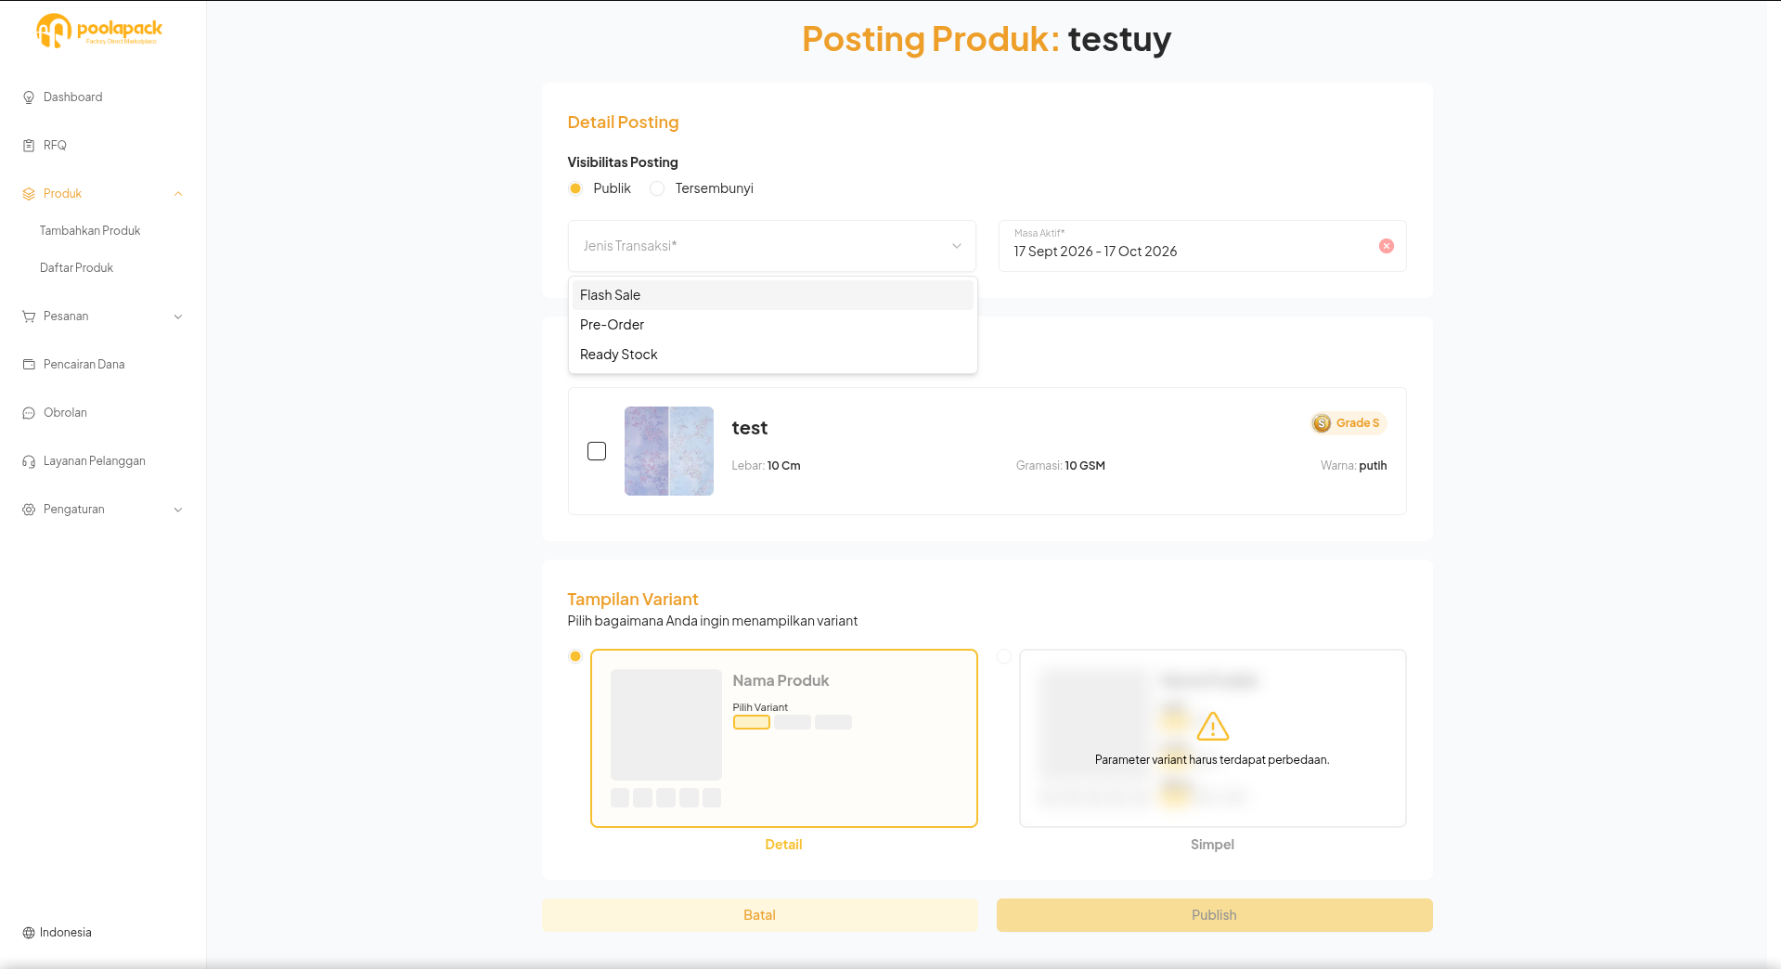Select the Tersembunyi visibility radio
The height and width of the screenshot is (969, 1781).
click(657, 188)
